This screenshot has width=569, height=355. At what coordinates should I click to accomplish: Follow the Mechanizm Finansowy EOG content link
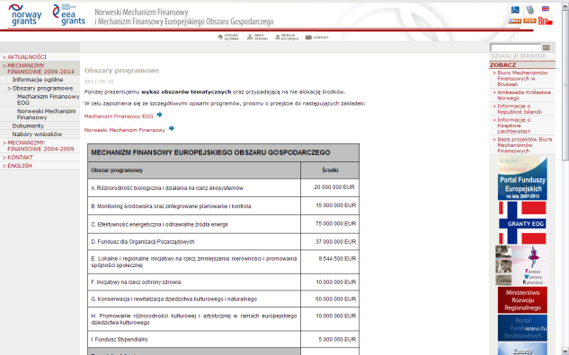pyautogui.click(x=119, y=117)
